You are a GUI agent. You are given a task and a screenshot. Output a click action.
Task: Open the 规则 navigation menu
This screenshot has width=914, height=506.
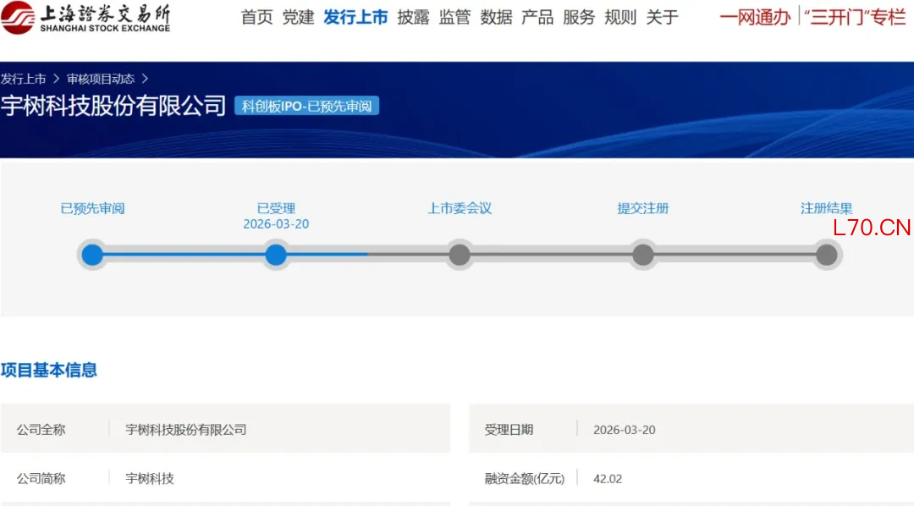620,18
